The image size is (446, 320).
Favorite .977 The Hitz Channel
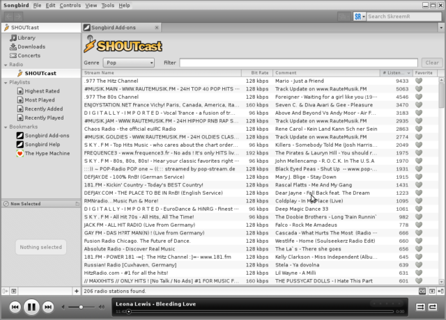pos(419,81)
